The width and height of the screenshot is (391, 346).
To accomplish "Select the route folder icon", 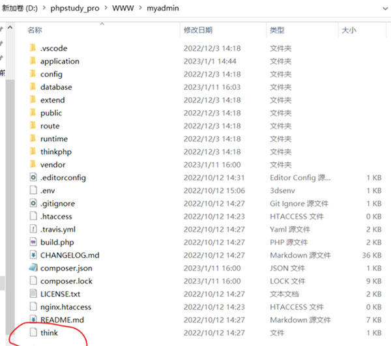I will (x=33, y=125).
